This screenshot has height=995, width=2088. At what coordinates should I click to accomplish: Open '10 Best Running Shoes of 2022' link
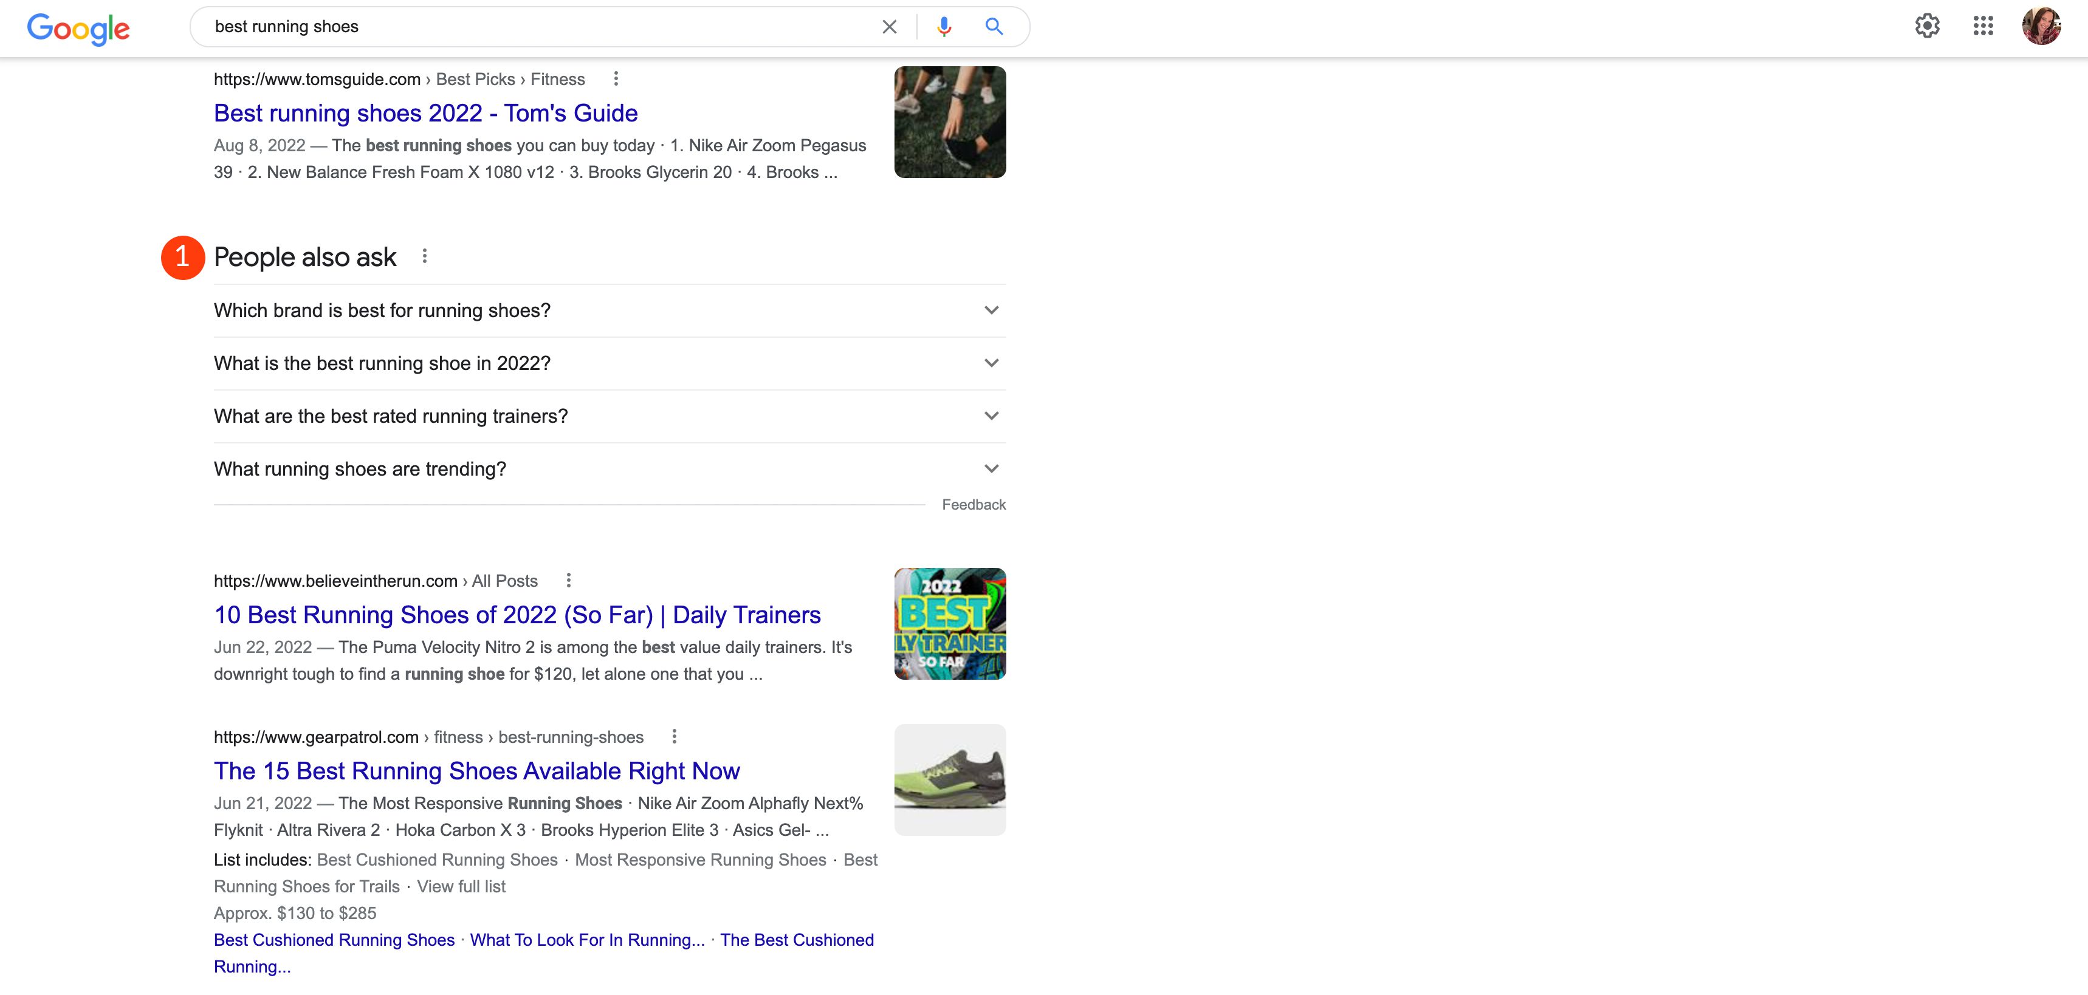[518, 614]
